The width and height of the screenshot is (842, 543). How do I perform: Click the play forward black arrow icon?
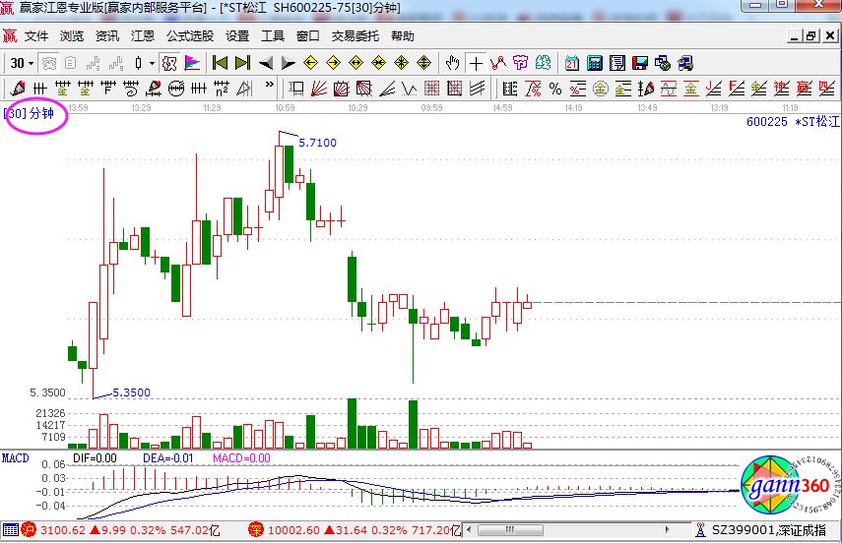pos(288,63)
